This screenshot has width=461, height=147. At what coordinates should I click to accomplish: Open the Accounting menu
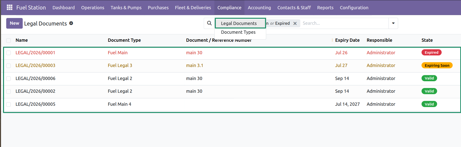[259, 7]
